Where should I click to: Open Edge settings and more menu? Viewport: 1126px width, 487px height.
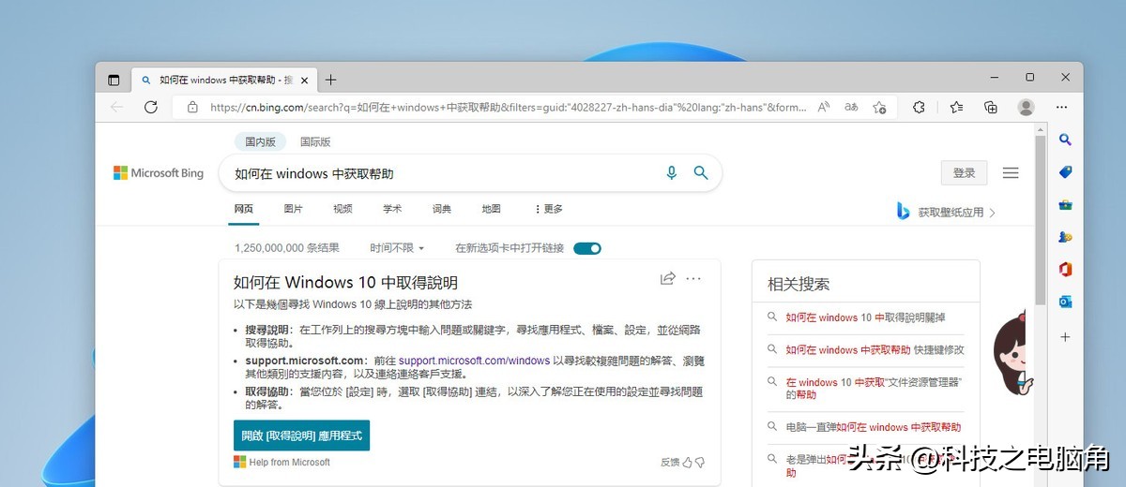point(1062,107)
